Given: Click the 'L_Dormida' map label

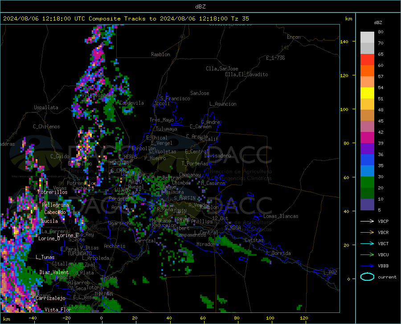Looking at the screenshot, I should coord(278,253).
